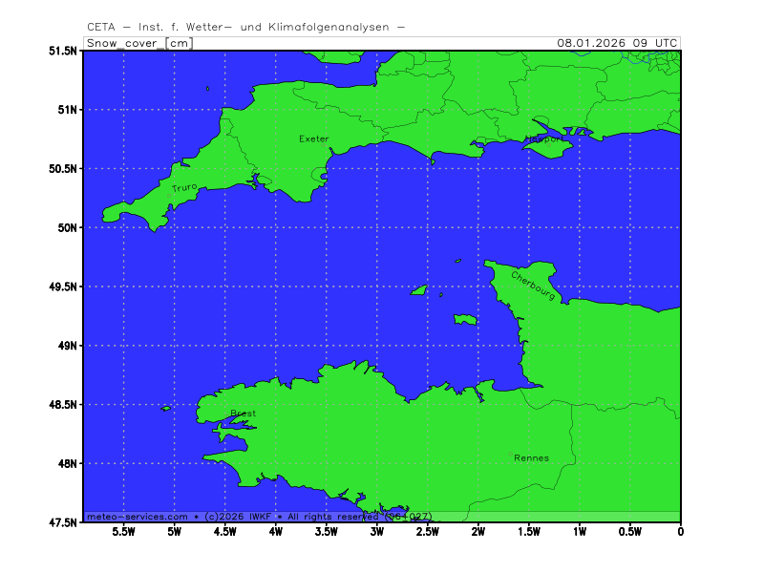The height and width of the screenshot is (573, 764).
Task: Click the Exeter city label
Action: click(x=313, y=139)
